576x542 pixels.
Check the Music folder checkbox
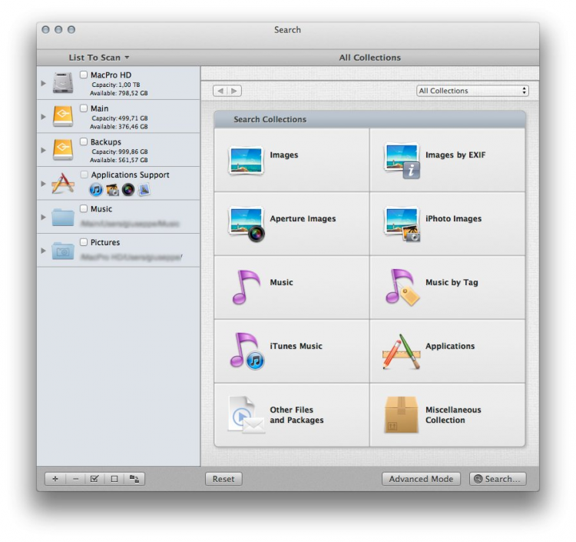84,208
